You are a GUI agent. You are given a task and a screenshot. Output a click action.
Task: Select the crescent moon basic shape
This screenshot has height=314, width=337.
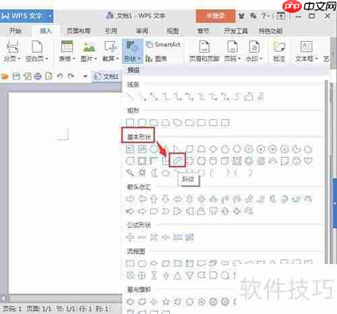coord(154,172)
